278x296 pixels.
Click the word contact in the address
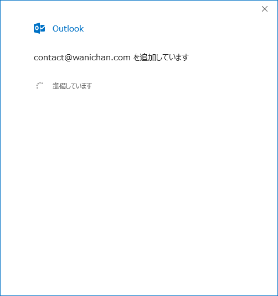49,58
